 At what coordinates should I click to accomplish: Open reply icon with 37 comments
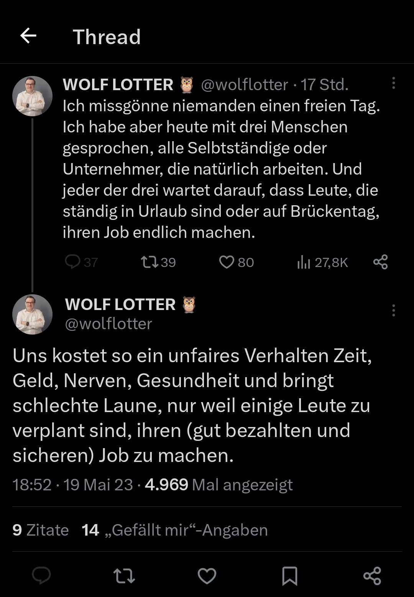(72, 262)
